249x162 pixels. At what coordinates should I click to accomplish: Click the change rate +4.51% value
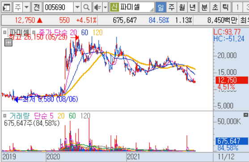pos(86,20)
